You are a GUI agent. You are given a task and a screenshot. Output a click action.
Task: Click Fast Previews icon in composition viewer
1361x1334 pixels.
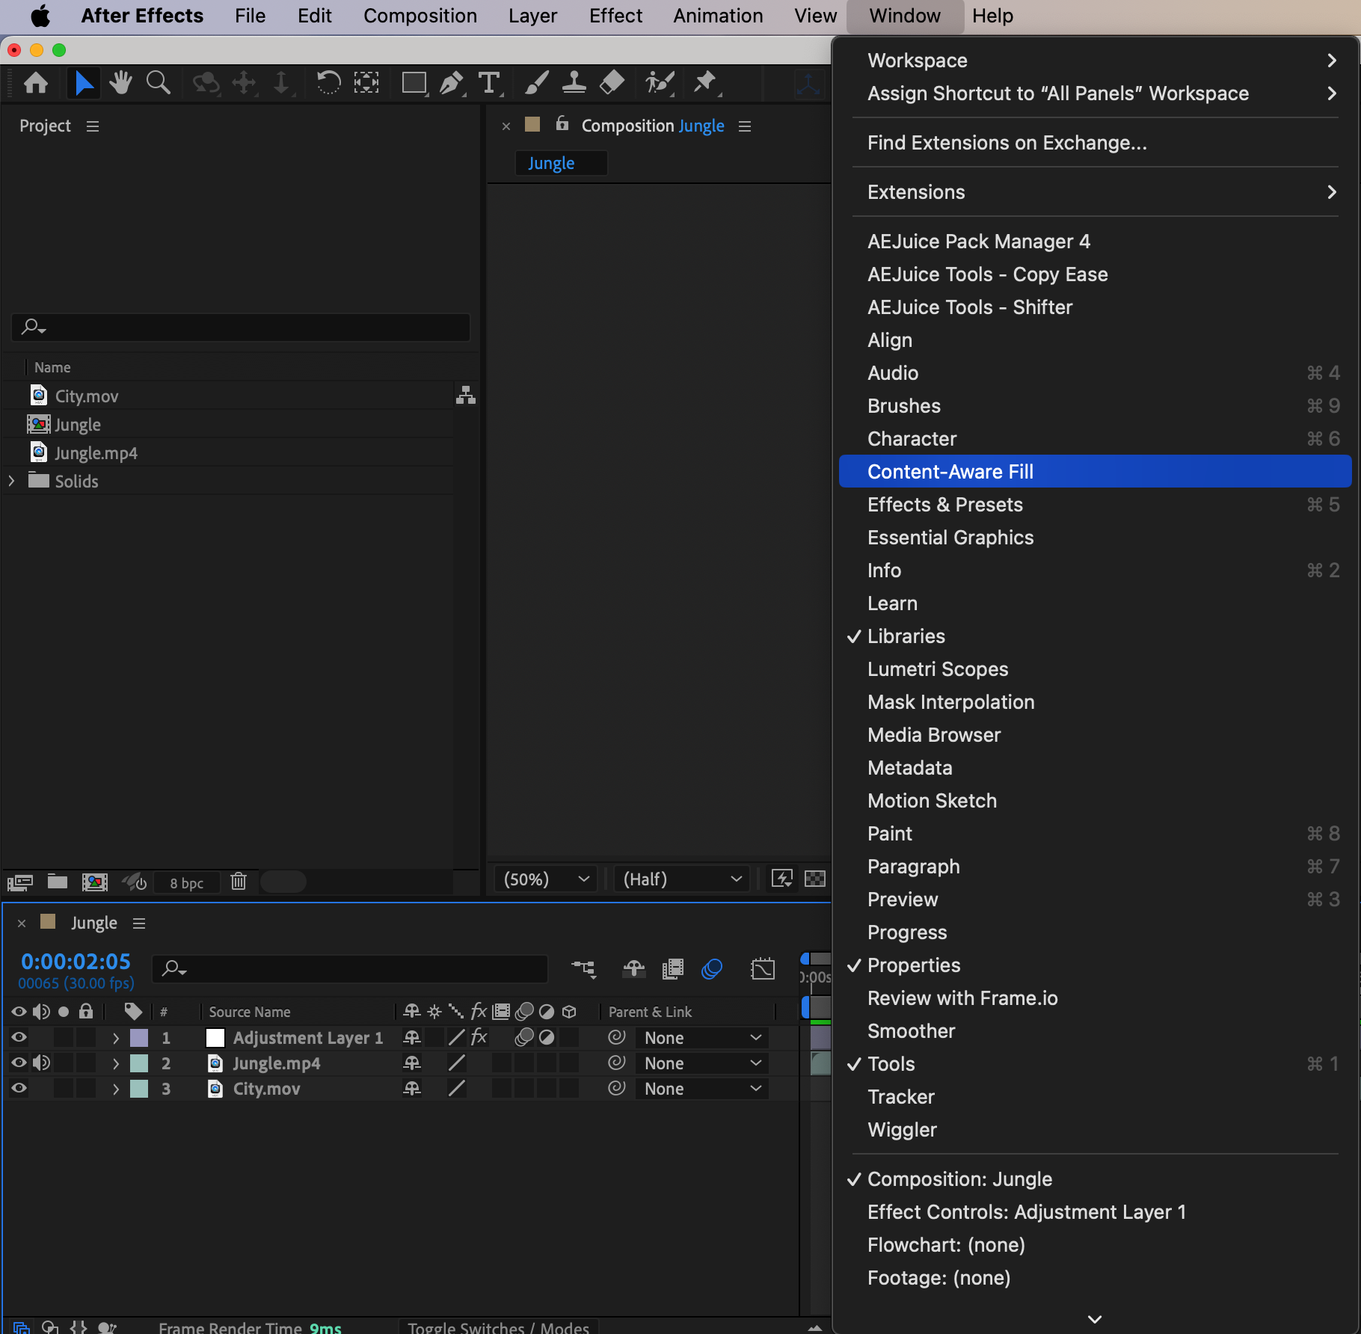point(782,879)
